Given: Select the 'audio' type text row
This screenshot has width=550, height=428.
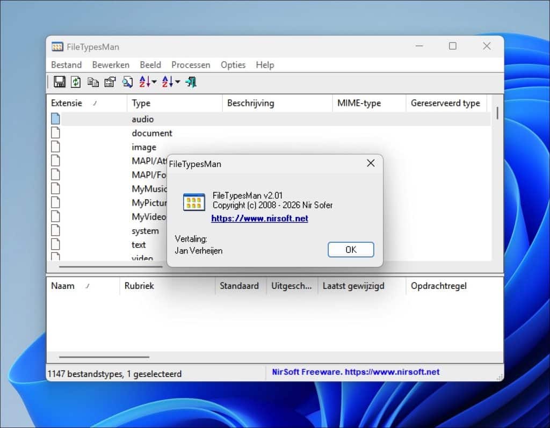Looking at the screenshot, I should [x=143, y=119].
